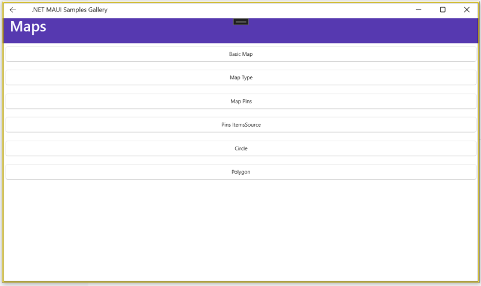Open the Map Pins sample
Screen dimensions: 481x286
240,101
